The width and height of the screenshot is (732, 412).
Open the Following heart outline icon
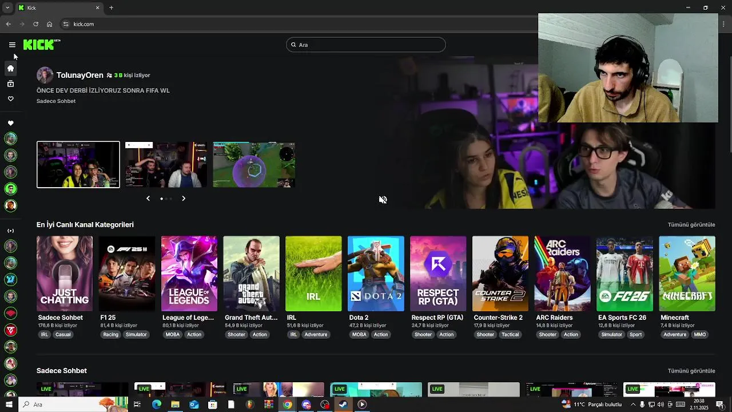(10, 99)
